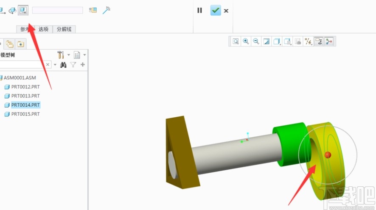Open the 参考 tab
376x210 pixels.
tap(25, 29)
